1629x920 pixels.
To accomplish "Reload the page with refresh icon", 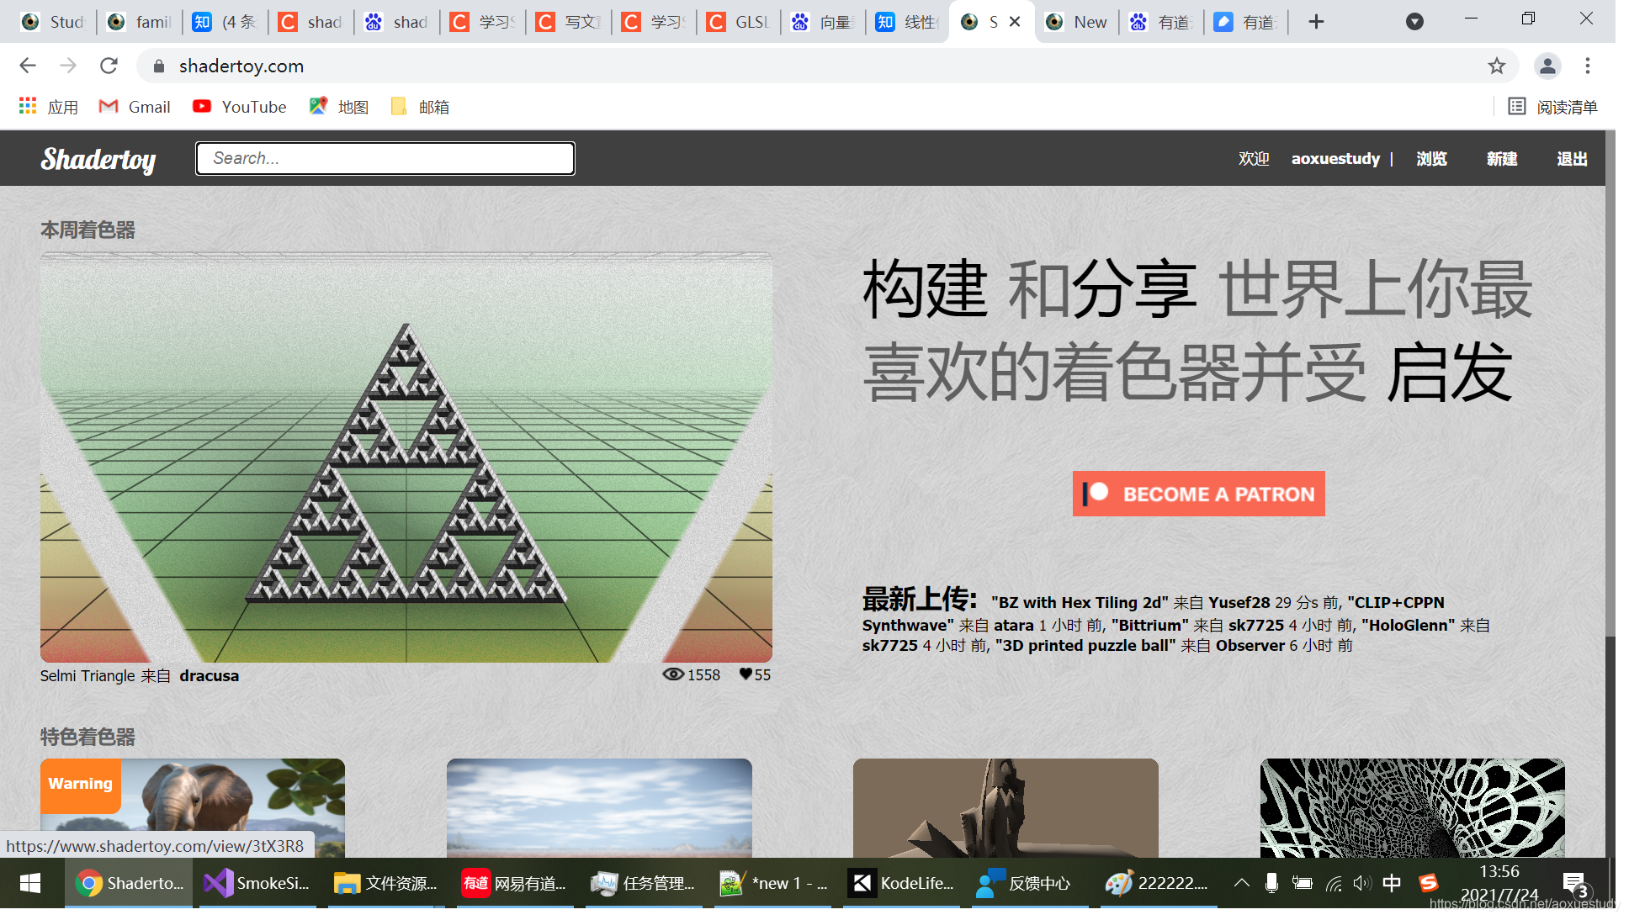I will [x=109, y=66].
